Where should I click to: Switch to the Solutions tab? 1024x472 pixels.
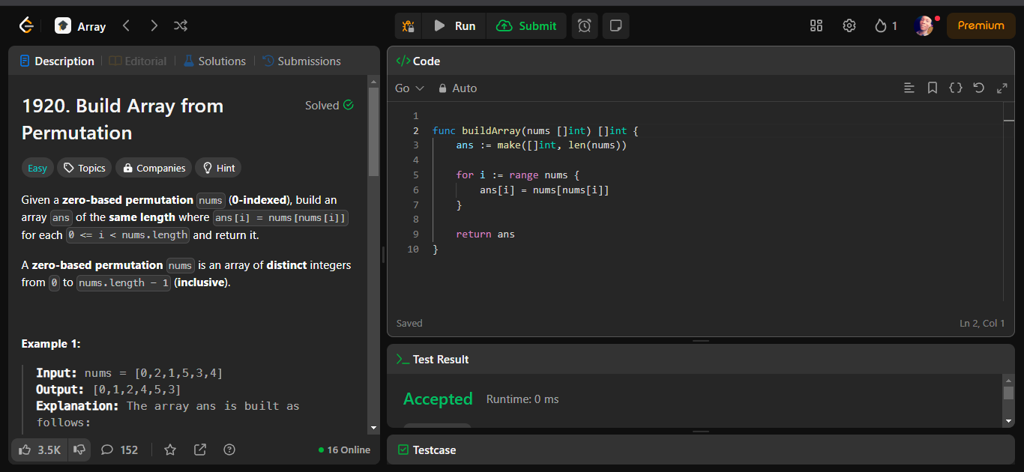[x=214, y=61]
